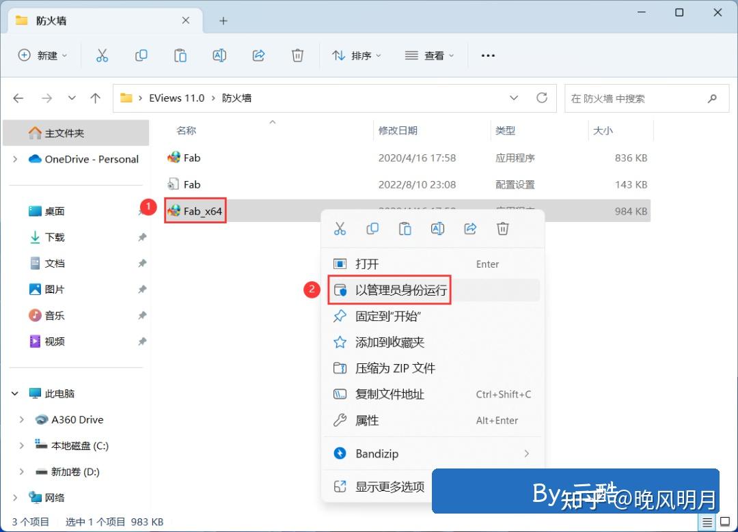The height and width of the screenshot is (532, 738).
Task: Select the Cut icon in the toolbar
Action: [102, 55]
